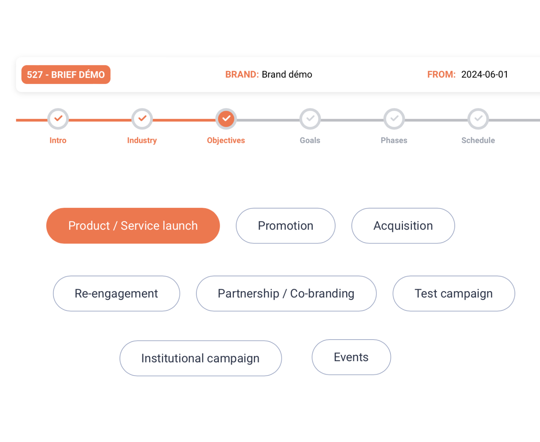Deselect Product / Service launch objective

coord(133,225)
